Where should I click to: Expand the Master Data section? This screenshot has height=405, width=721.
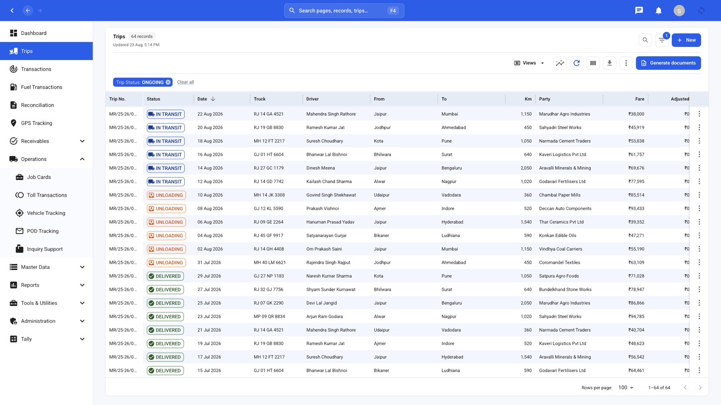click(46, 267)
